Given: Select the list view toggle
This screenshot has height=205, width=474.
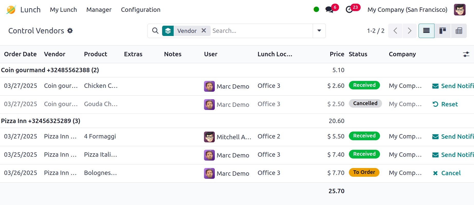Looking at the screenshot, I should coord(426,31).
